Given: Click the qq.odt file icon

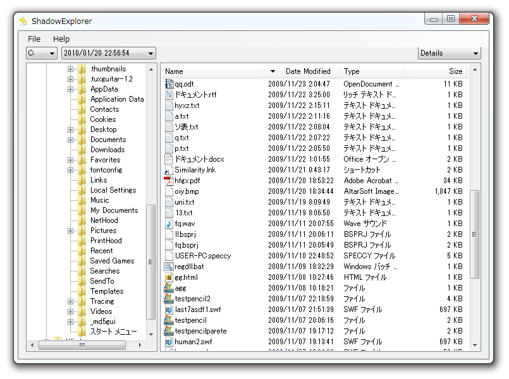Looking at the screenshot, I should point(169,84).
